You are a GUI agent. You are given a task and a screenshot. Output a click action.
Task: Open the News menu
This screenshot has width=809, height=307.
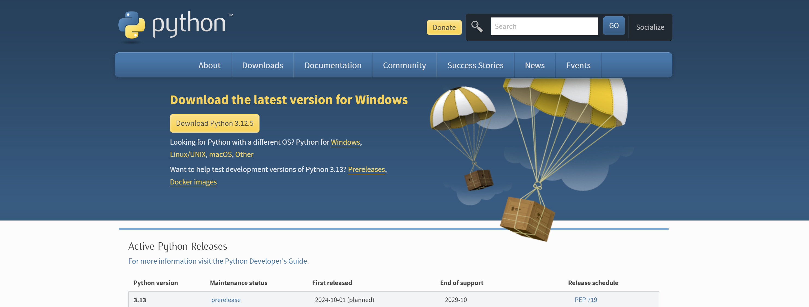tap(534, 65)
